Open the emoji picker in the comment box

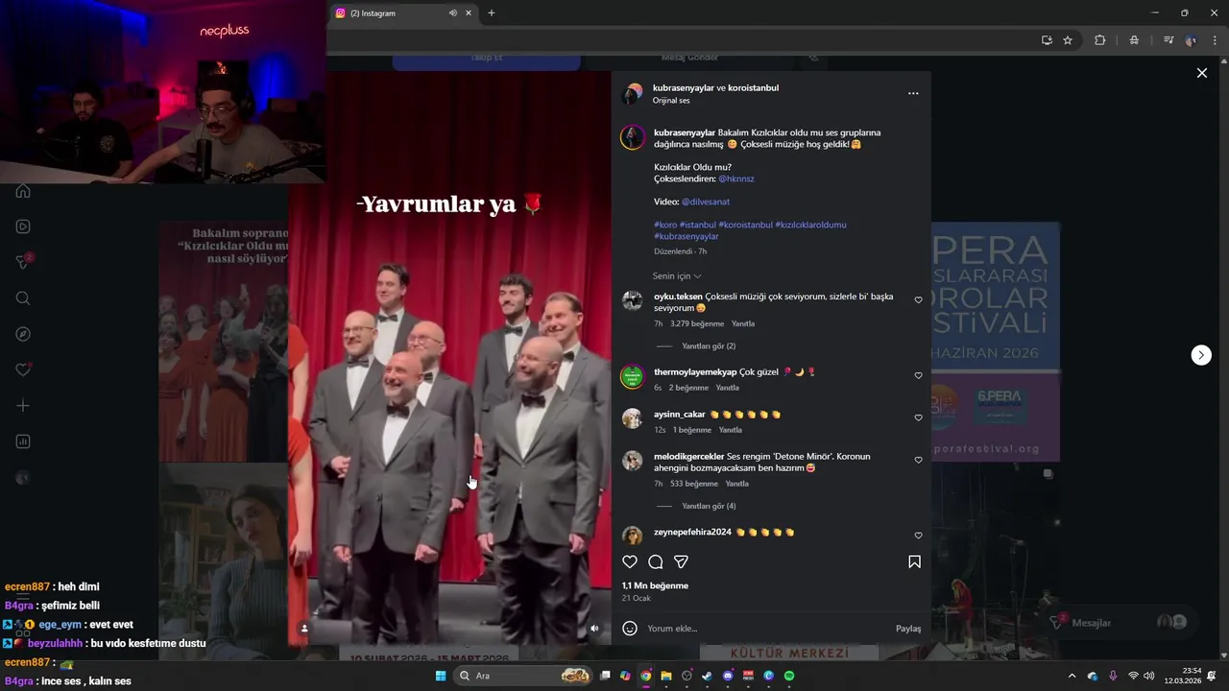[630, 629]
